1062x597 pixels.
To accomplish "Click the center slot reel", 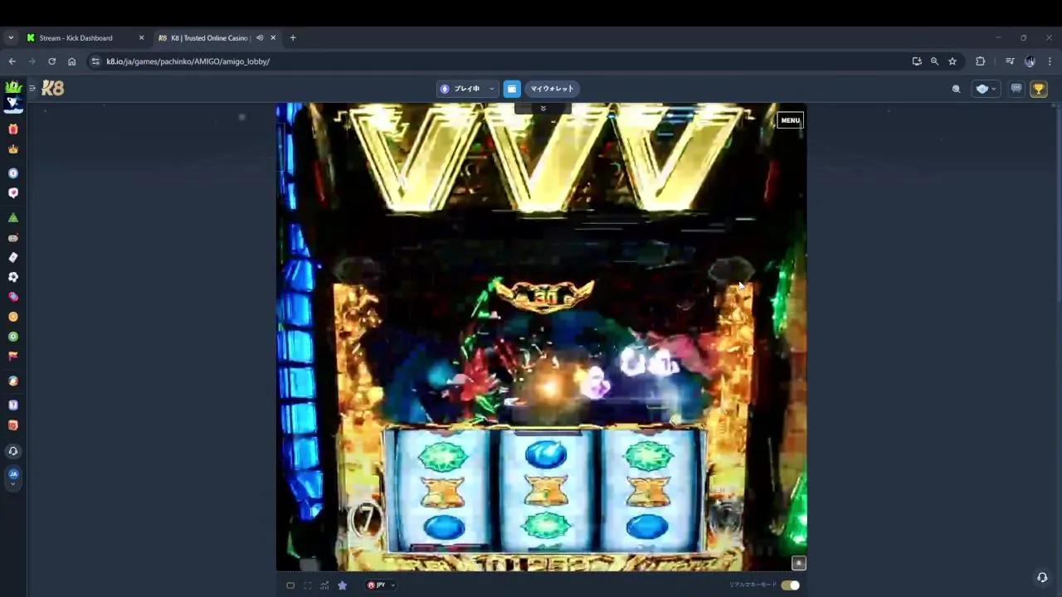I will coord(546,491).
